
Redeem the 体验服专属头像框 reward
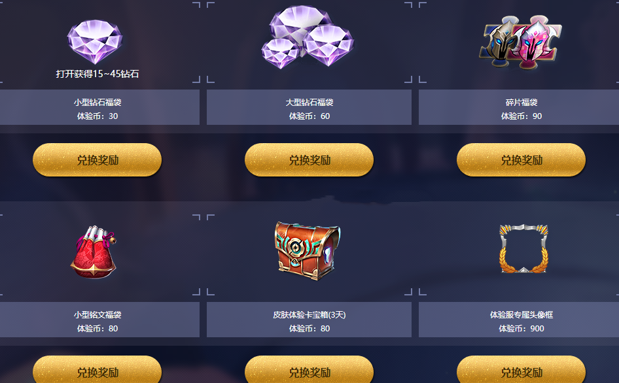click(521, 369)
